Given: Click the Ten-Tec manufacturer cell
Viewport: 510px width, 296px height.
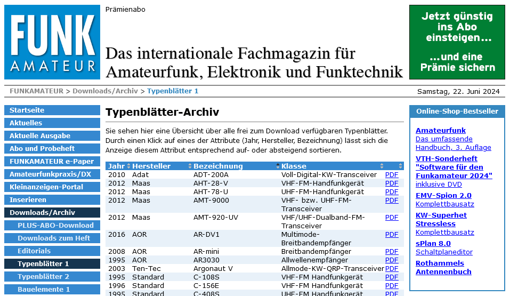Looking at the screenshot, I should [147, 269].
